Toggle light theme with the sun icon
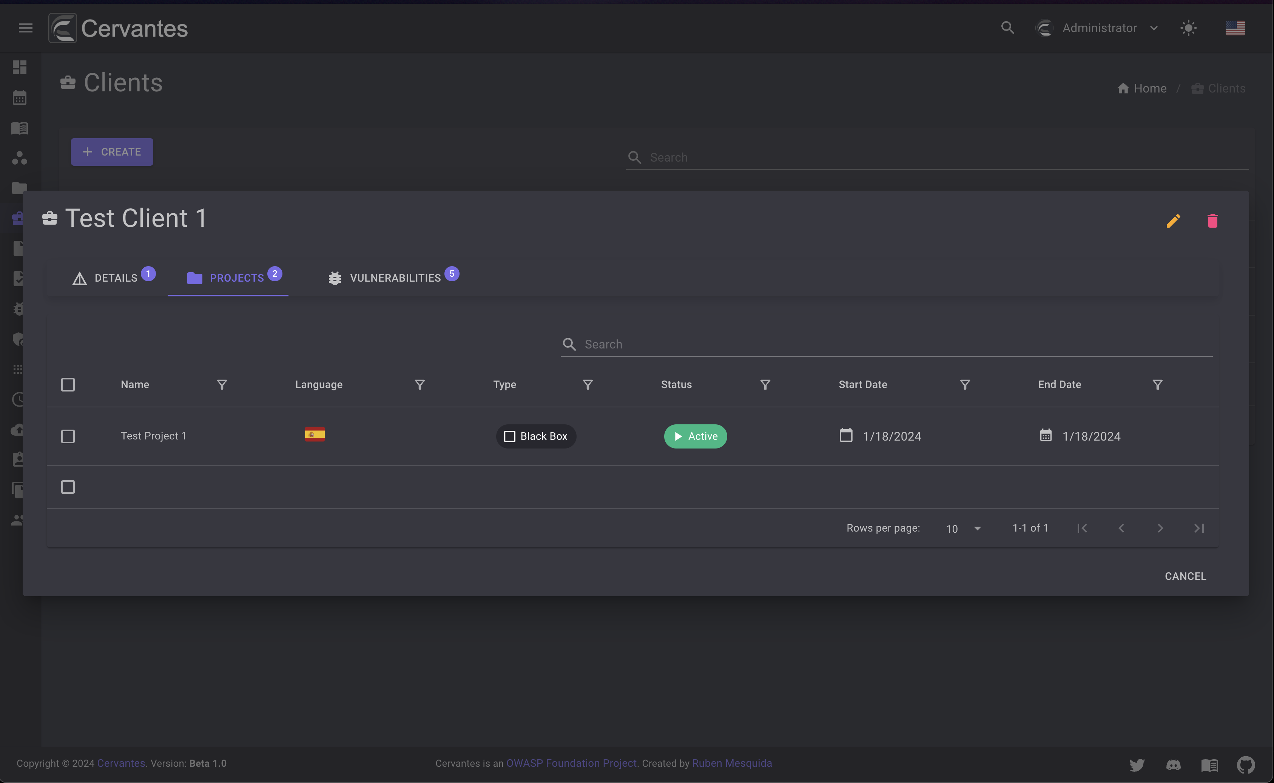1274x783 pixels. (1188, 28)
